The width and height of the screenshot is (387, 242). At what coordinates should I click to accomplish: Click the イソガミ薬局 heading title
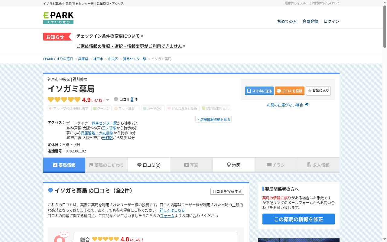[71, 89]
